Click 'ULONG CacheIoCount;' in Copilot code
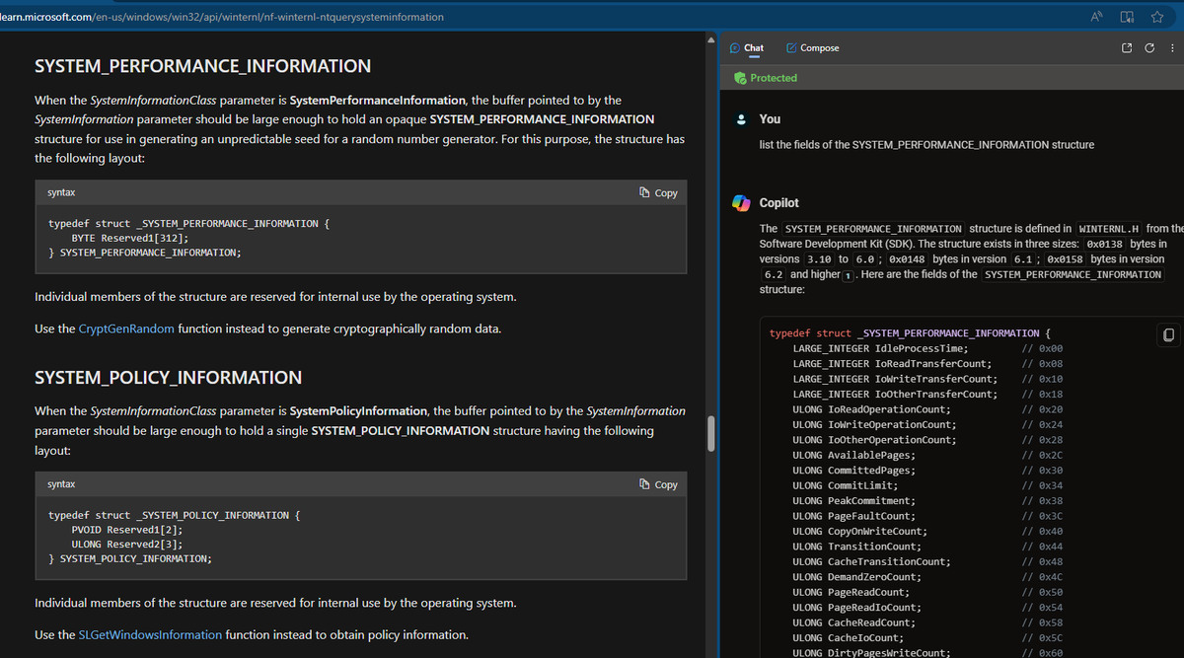 point(851,637)
